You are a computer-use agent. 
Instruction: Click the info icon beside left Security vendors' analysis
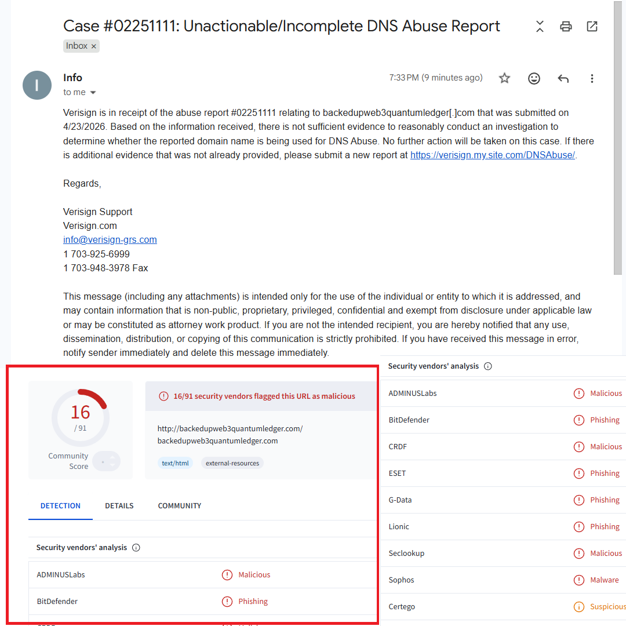pos(136,548)
